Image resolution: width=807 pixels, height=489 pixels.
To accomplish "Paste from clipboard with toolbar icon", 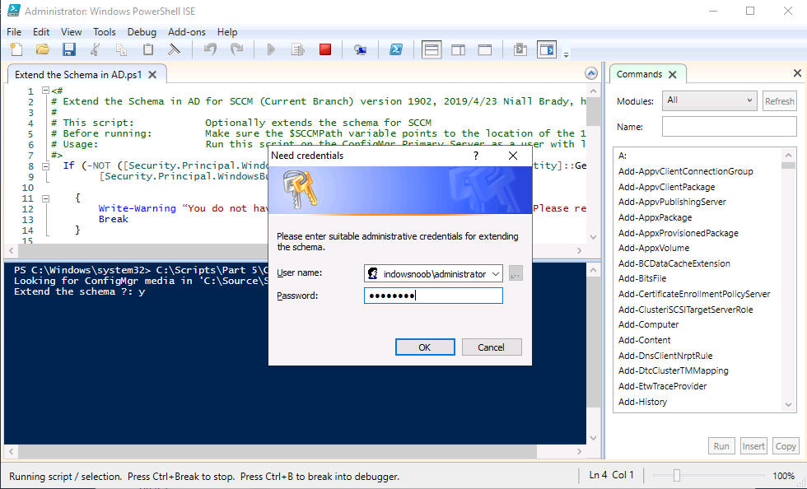I will 148,49.
